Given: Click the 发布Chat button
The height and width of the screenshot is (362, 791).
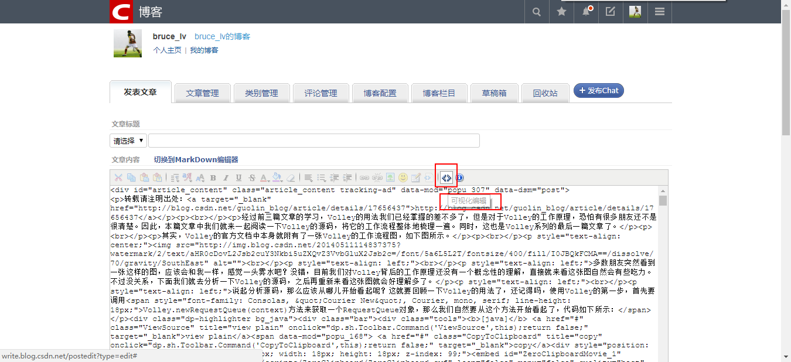Looking at the screenshot, I should pyautogui.click(x=599, y=90).
